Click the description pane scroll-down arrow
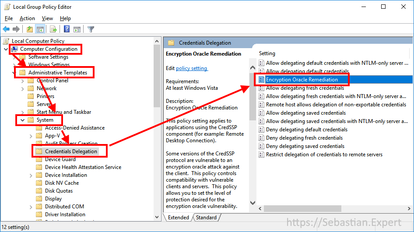The image size is (414, 232). tap(253, 203)
